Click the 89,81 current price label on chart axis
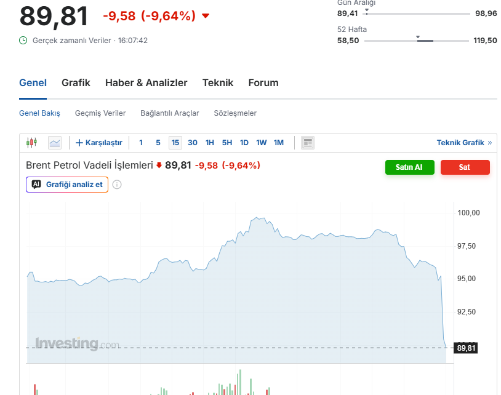The height and width of the screenshot is (395, 501). (x=467, y=348)
